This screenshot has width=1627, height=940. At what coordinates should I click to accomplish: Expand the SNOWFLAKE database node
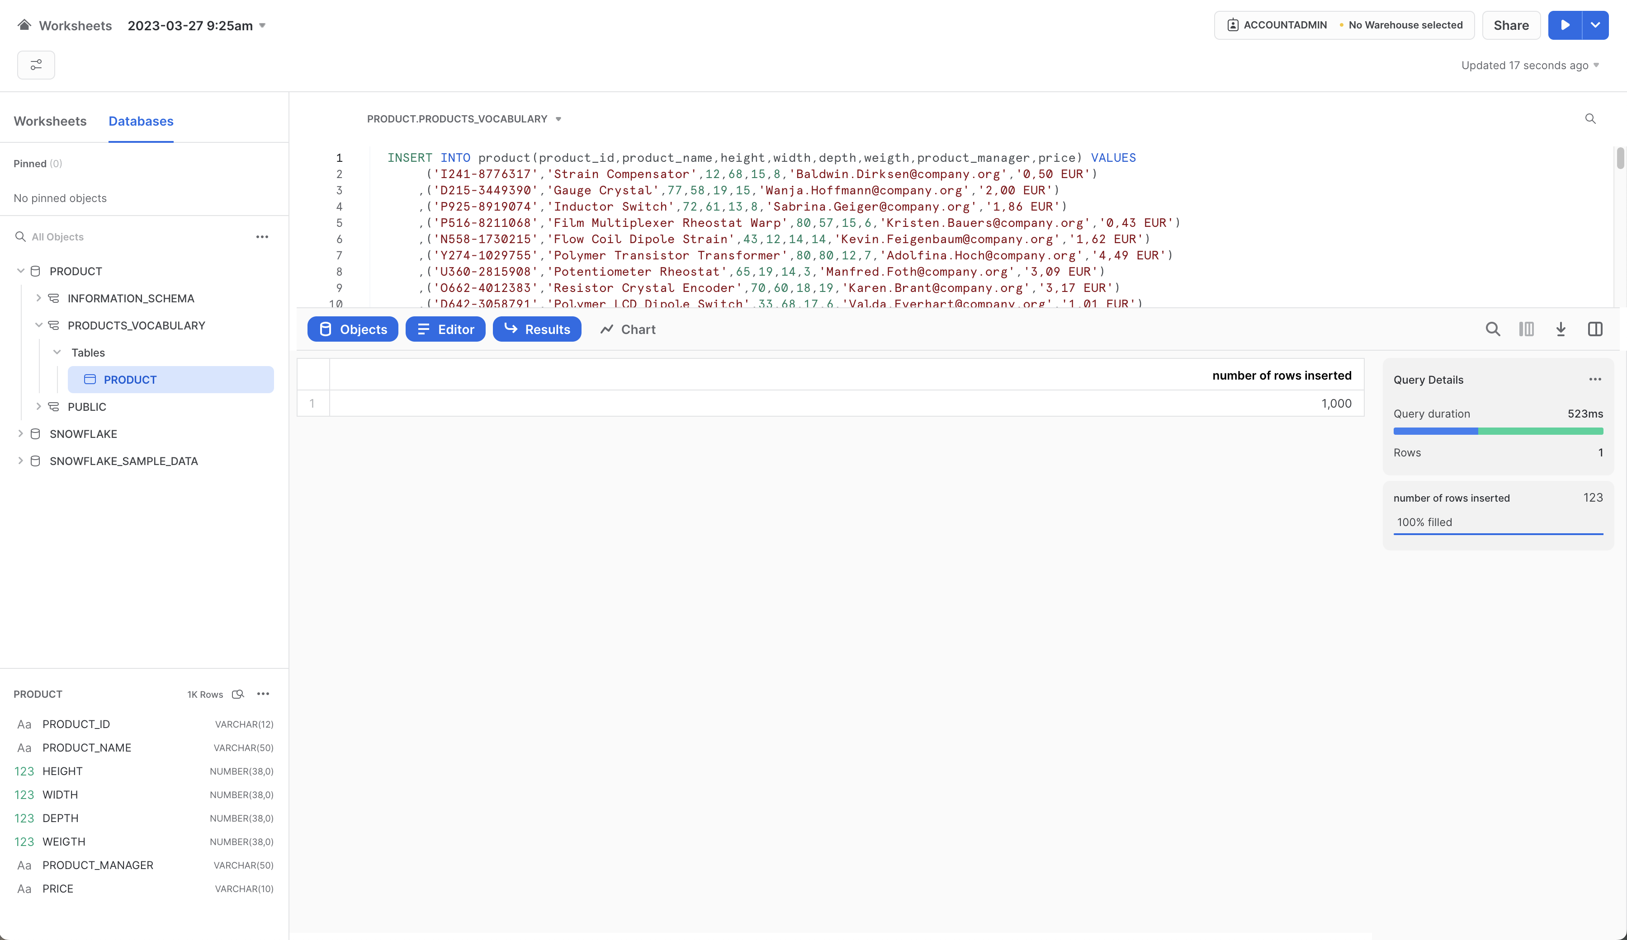pos(21,433)
